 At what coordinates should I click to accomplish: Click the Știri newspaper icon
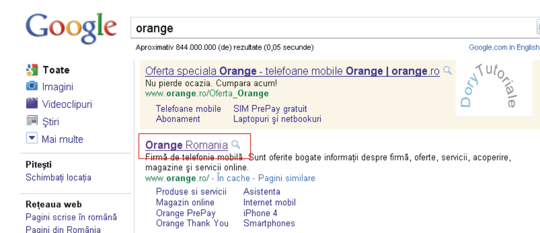tap(32, 121)
